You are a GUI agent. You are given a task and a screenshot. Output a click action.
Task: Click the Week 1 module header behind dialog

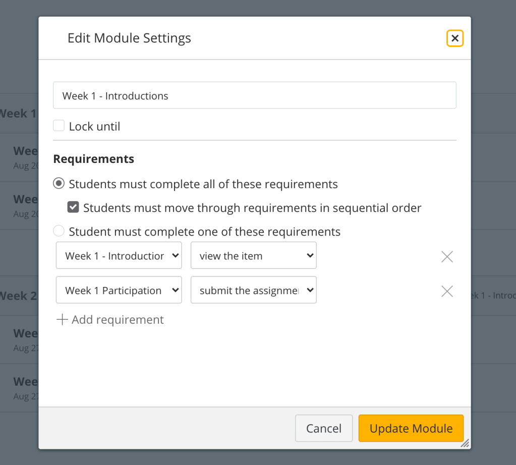[x=18, y=113]
